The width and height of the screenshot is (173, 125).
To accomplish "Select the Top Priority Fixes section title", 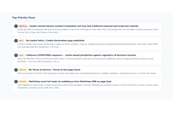I will coord(23,18).
